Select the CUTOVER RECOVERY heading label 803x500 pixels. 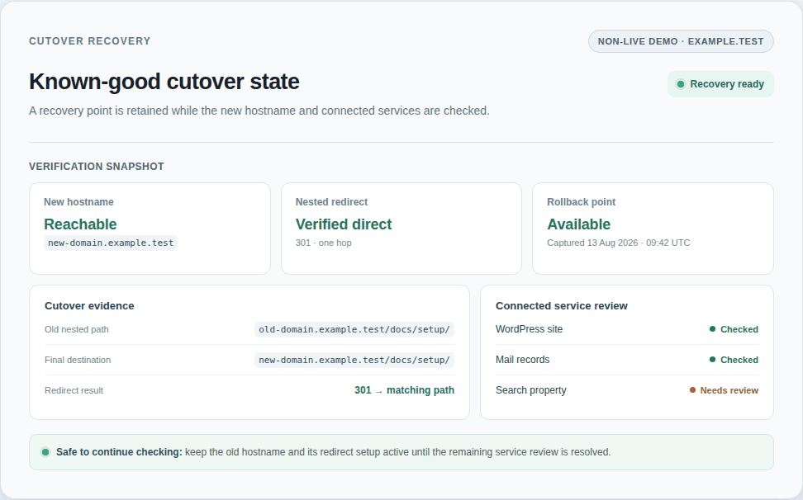pyautogui.click(x=89, y=41)
